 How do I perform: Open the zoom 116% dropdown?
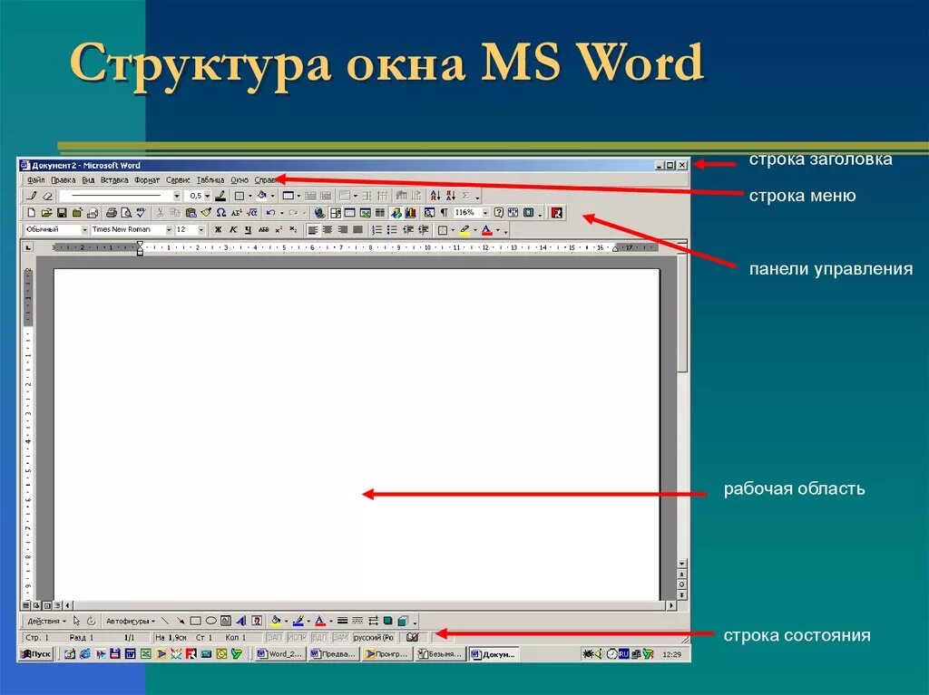tap(485, 213)
